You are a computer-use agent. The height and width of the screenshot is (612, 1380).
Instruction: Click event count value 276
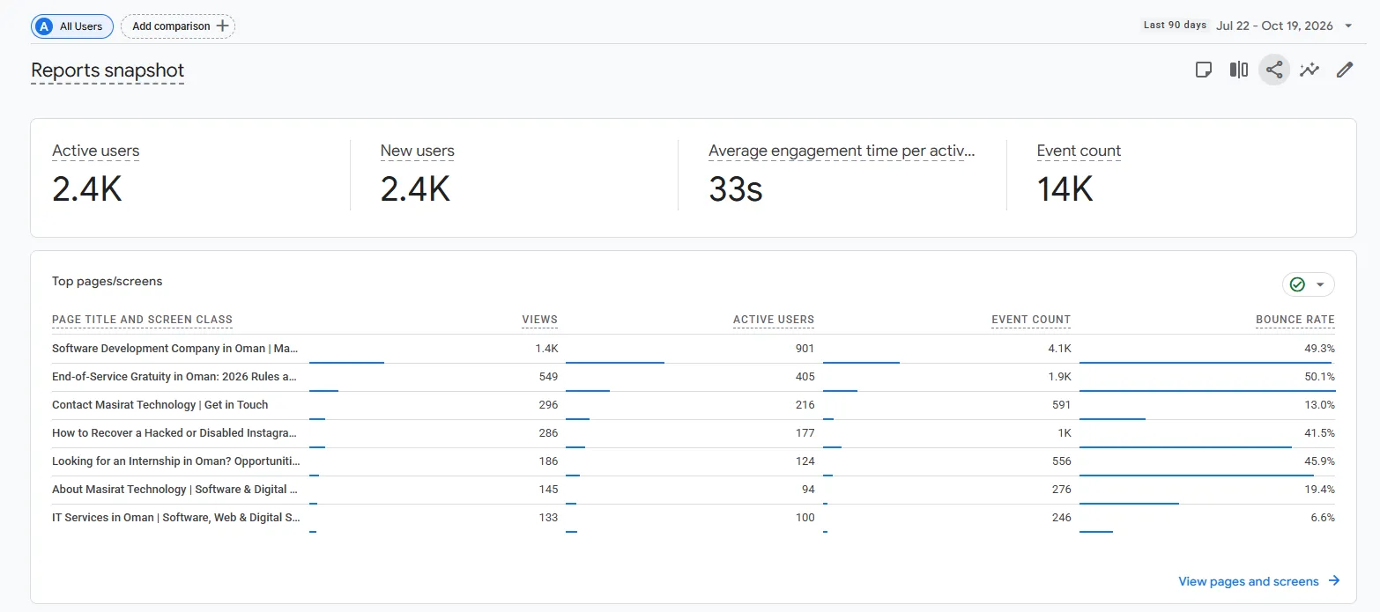click(1062, 490)
